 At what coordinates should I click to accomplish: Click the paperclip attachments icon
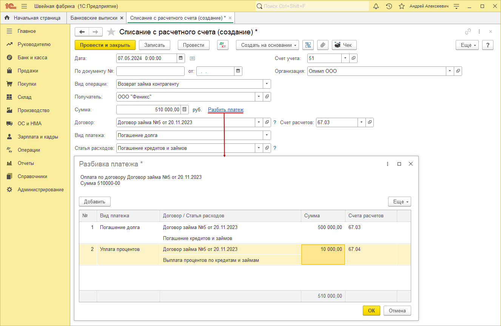(x=322, y=45)
